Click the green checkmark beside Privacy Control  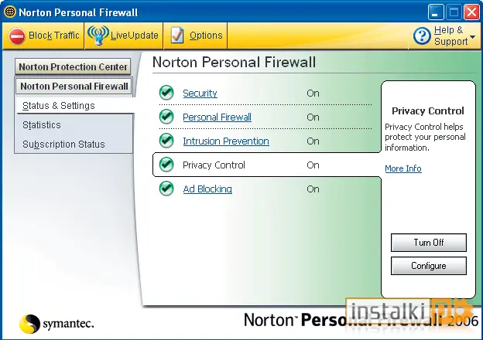[166, 165]
